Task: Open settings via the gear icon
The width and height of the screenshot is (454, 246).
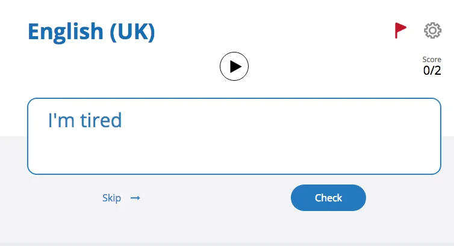Action: [432, 30]
